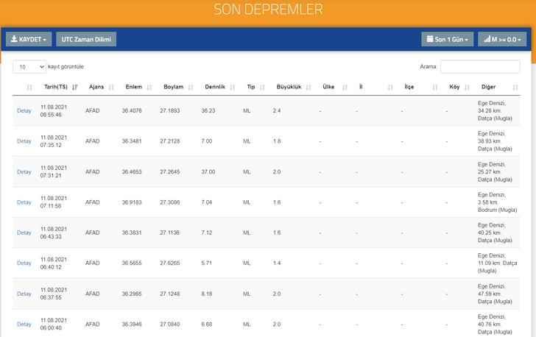This screenshot has height=337, width=536.
Task: Select magnitude value 1.8 cell
Action: [277, 141]
